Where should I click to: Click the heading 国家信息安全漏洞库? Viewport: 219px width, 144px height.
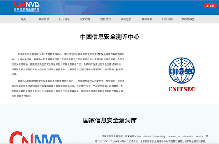(110, 121)
